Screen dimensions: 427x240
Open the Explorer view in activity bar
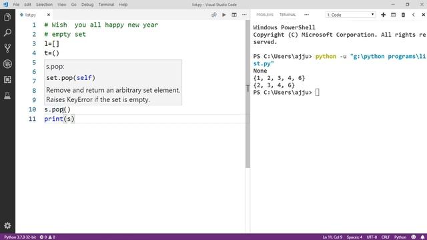click(x=7, y=17)
